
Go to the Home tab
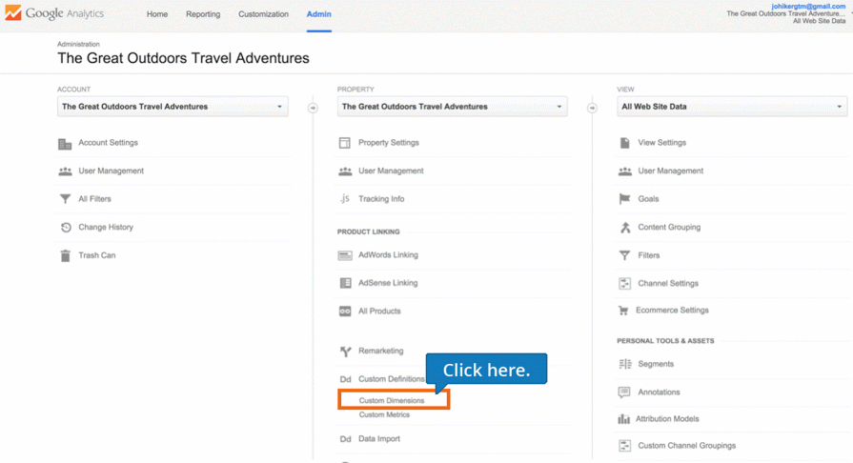point(157,14)
